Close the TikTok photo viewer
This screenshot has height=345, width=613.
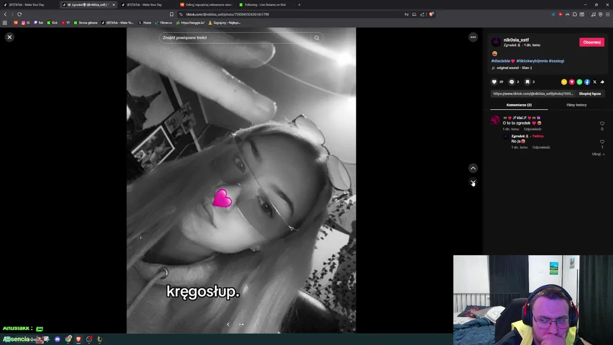tap(9, 37)
